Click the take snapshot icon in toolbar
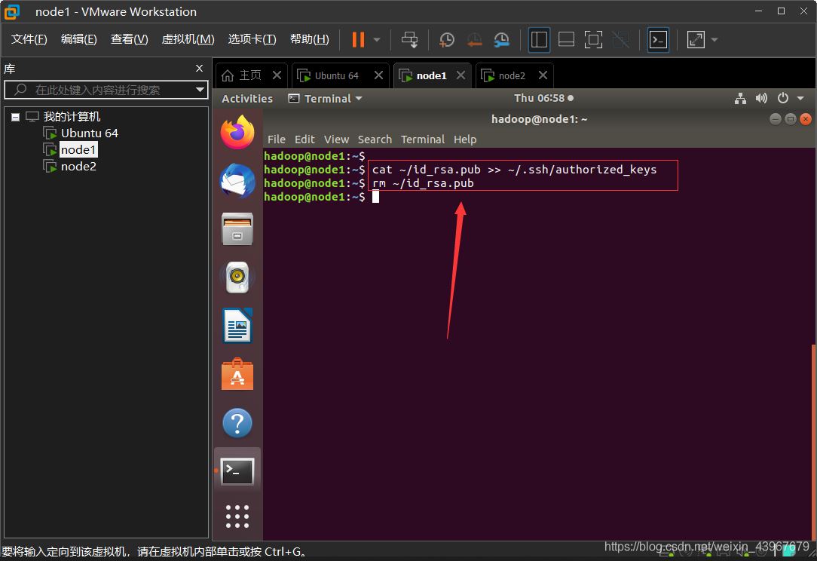817x561 pixels. (447, 40)
